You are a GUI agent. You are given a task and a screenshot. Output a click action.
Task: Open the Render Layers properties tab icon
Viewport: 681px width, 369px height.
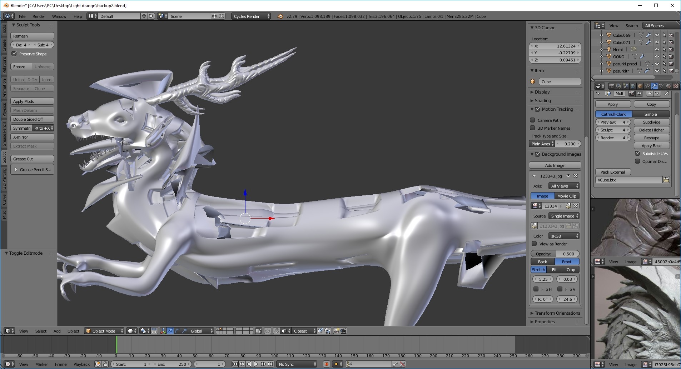tap(618, 86)
